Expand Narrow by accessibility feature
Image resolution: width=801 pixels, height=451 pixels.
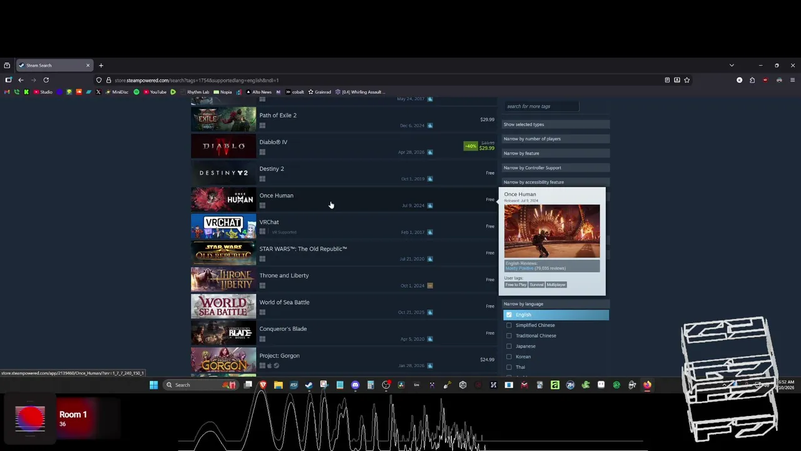[556, 182]
